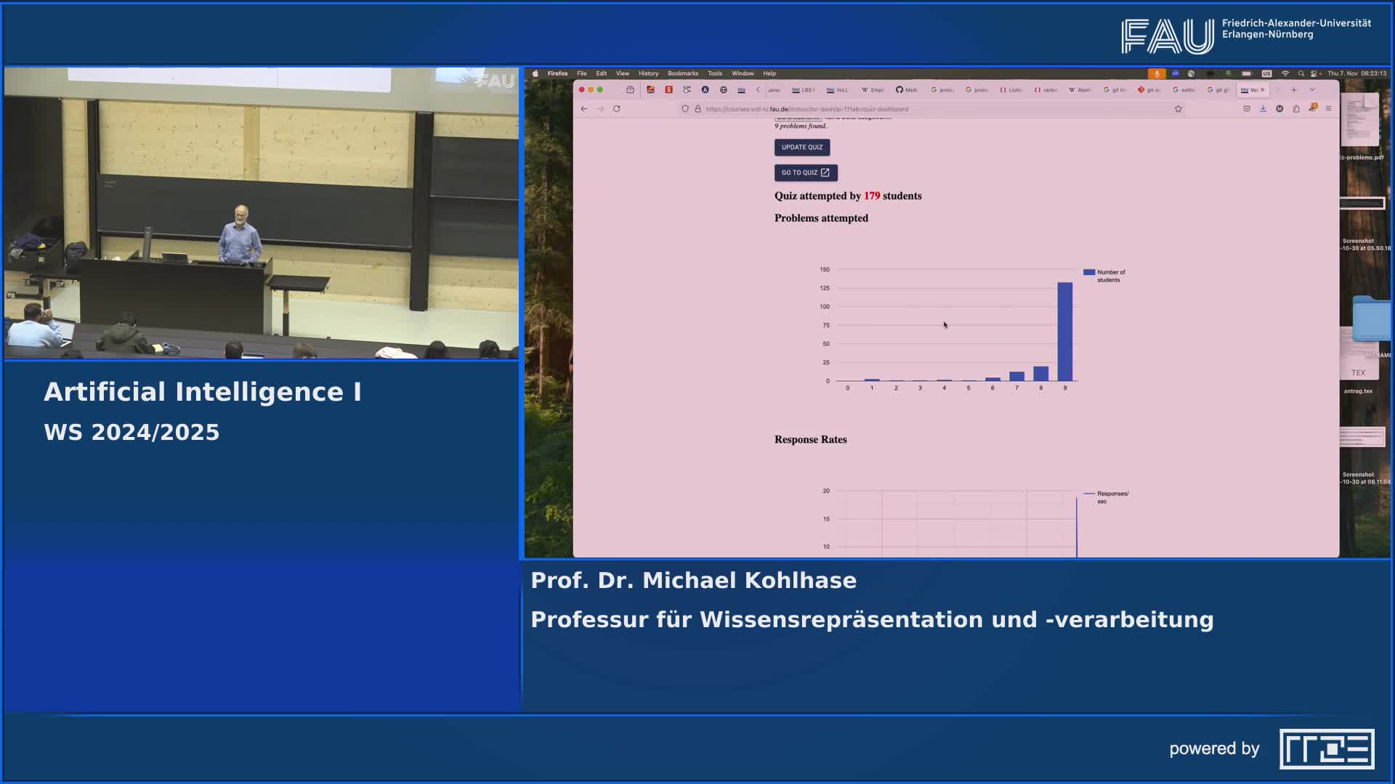Image resolution: width=1395 pixels, height=784 pixels.
Task: Click the UPDATE QUIZ button
Action: tap(802, 147)
